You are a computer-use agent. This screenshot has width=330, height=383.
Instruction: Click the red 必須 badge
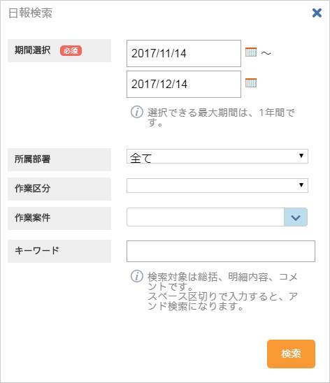pyautogui.click(x=71, y=50)
